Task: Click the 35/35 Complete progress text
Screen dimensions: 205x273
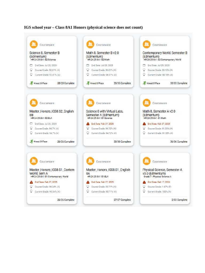Action: click(122, 83)
